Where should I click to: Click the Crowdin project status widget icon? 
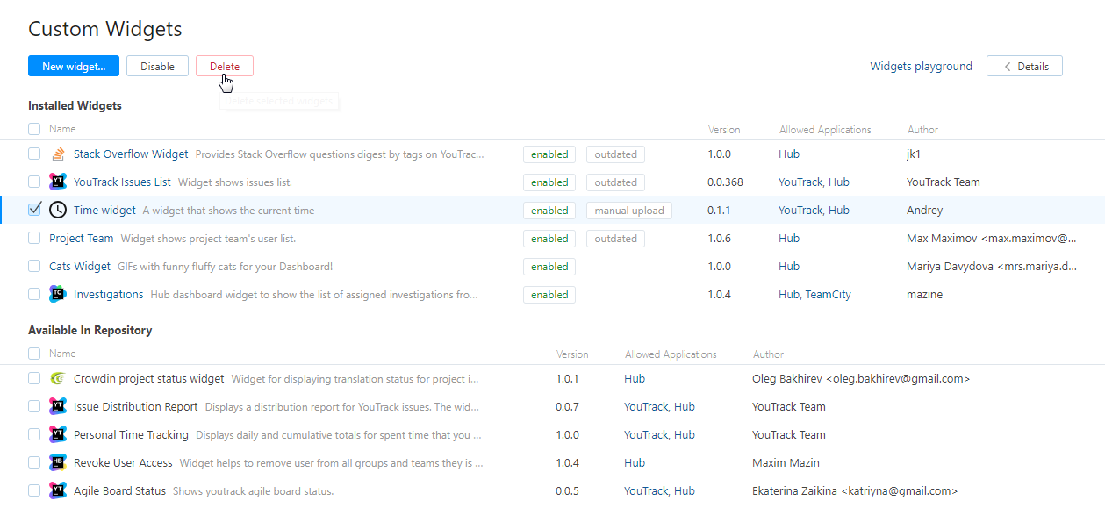click(x=58, y=379)
